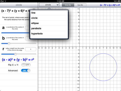Click the b coordinate slider knob
Screen dimensions: 121x91
[x=9, y=43]
